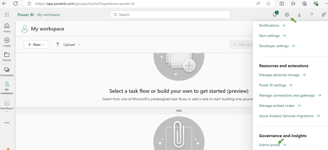
Task: Click the "Select a task flow or build your own" heading
Action: 179,91
